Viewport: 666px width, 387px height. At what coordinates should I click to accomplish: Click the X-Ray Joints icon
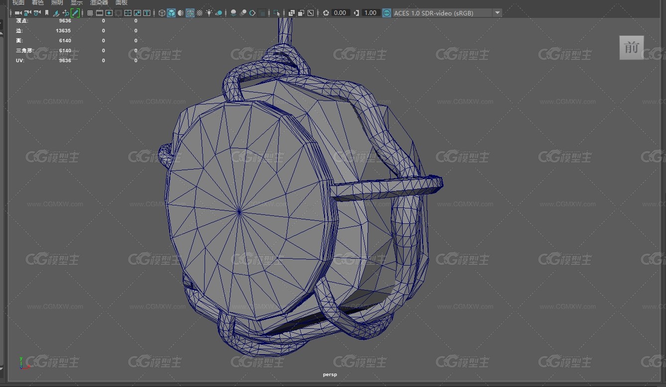[311, 13]
